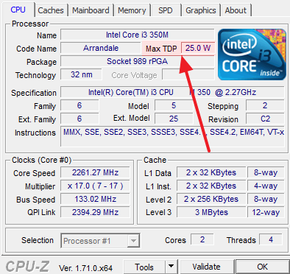The image size is (290, 274).
Task: Select the Core Speed value field
Action: click(95, 172)
